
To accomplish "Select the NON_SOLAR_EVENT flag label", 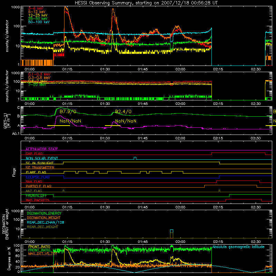I will [42, 158].
